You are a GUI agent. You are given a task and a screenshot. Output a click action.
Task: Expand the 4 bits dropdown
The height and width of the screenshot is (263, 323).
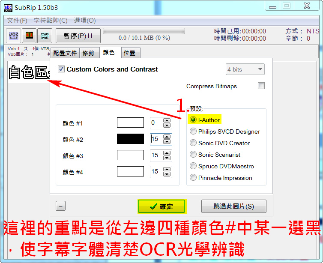[x=245, y=69]
